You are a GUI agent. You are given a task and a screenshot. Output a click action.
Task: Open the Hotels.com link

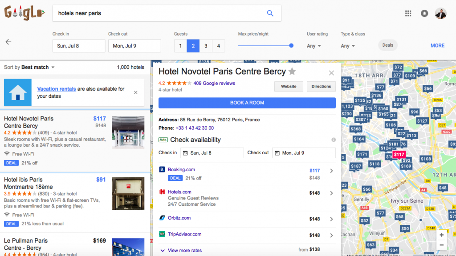(x=179, y=192)
